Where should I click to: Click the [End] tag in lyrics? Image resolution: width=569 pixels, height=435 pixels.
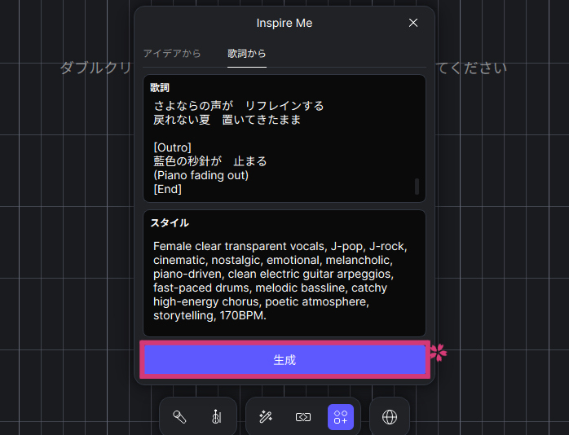coord(167,189)
